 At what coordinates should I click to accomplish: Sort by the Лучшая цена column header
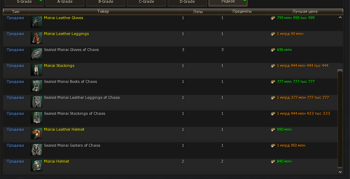[x=305, y=12]
